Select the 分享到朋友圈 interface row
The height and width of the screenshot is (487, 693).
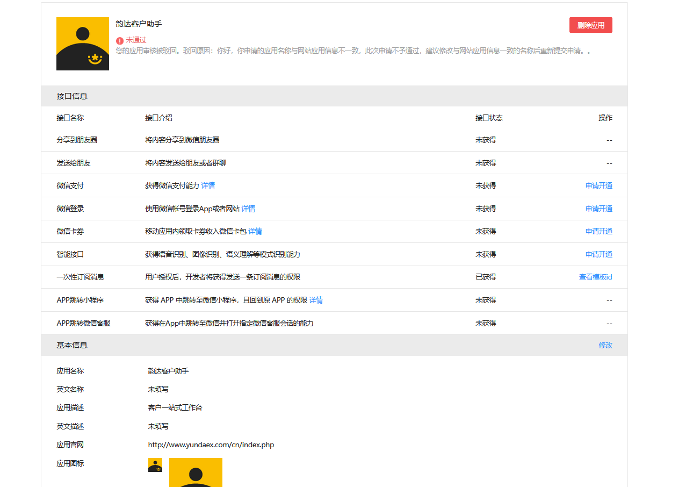pyautogui.click(x=334, y=140)
